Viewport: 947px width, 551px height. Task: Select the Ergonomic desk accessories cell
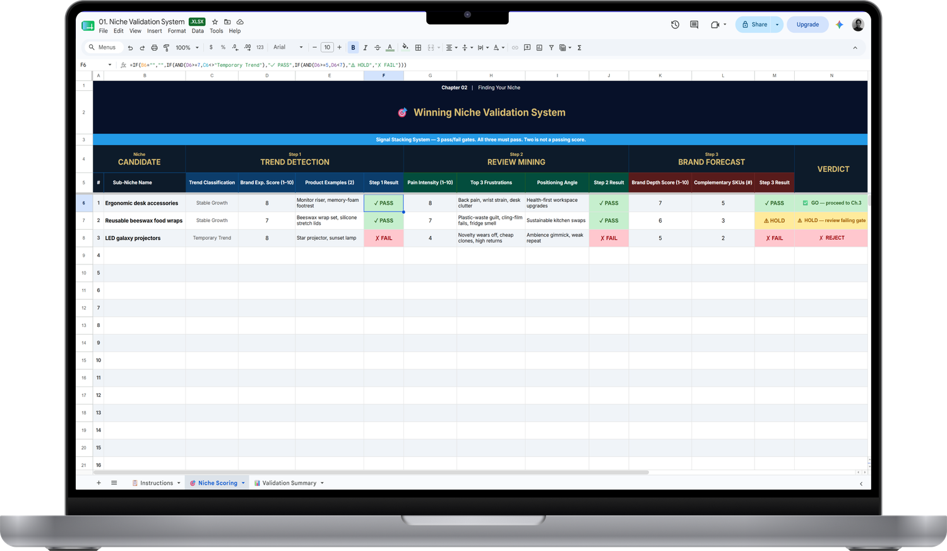coord(145,203)
